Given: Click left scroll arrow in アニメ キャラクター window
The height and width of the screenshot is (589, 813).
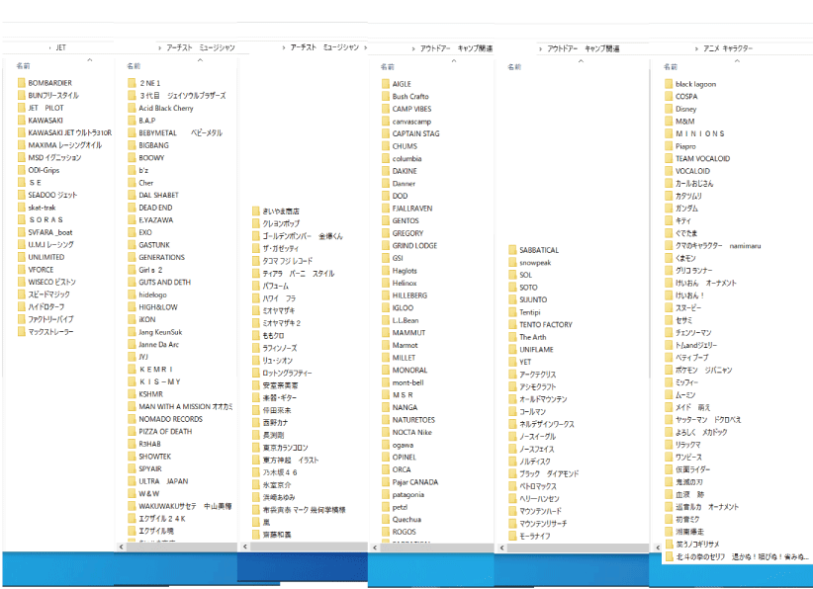Looking at the screenshot, I should (x=658, y=547).
